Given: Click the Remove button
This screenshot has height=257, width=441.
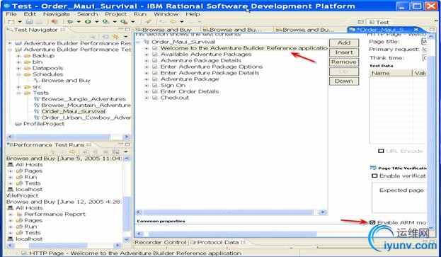Looking at the screenshot, I should click(x=344, y=62).
